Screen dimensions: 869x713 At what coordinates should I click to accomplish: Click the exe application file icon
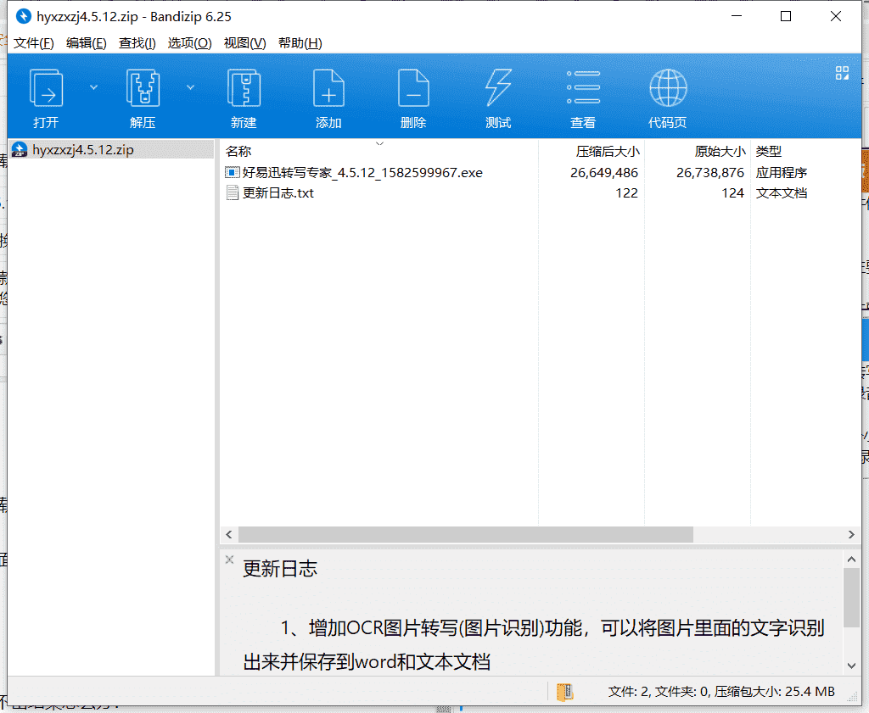pos(233,173)
